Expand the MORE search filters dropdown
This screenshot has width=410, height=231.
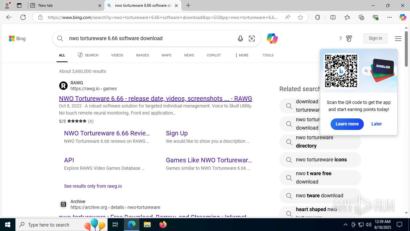tap(242, 55)
